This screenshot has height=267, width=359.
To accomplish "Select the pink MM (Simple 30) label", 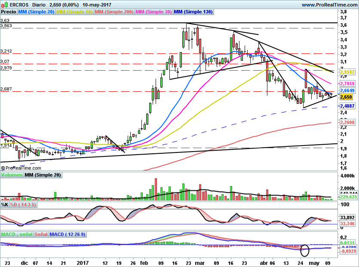I will (x=153, y=12).
